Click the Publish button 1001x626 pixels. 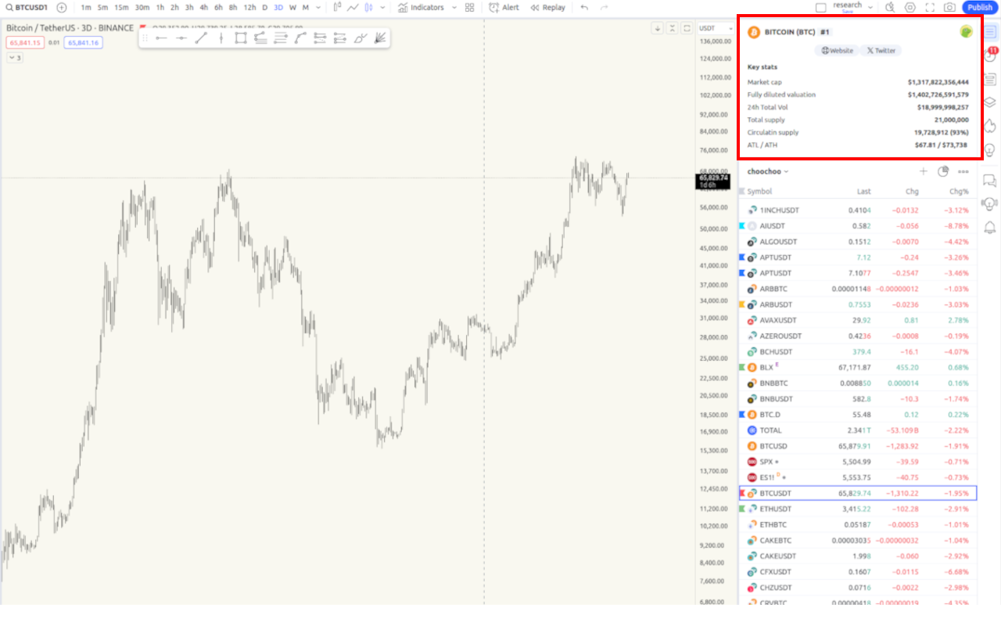click(x=979, y=8)
